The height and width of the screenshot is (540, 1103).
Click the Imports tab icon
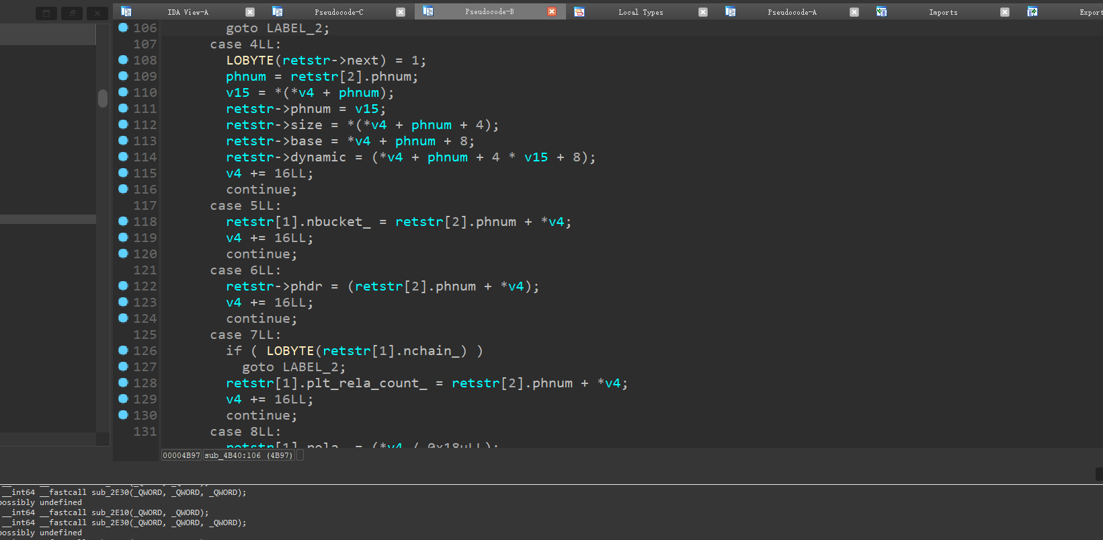pos(881,11)
